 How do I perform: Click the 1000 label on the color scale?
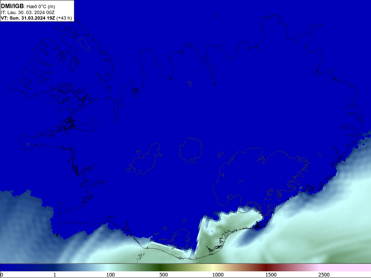[218, 275]
